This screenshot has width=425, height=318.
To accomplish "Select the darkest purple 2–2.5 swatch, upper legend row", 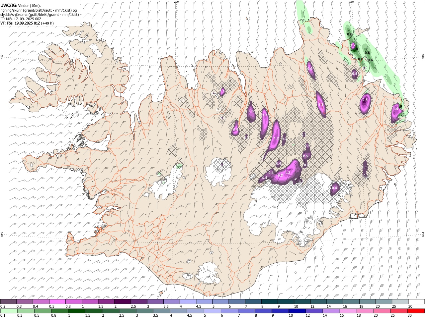I will tap(123, 301).
